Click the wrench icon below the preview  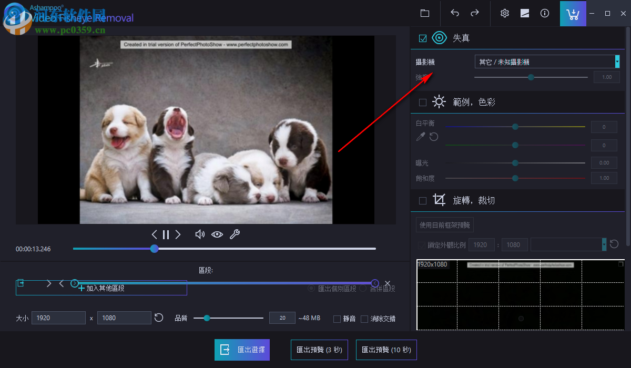[x=235, y=234]
